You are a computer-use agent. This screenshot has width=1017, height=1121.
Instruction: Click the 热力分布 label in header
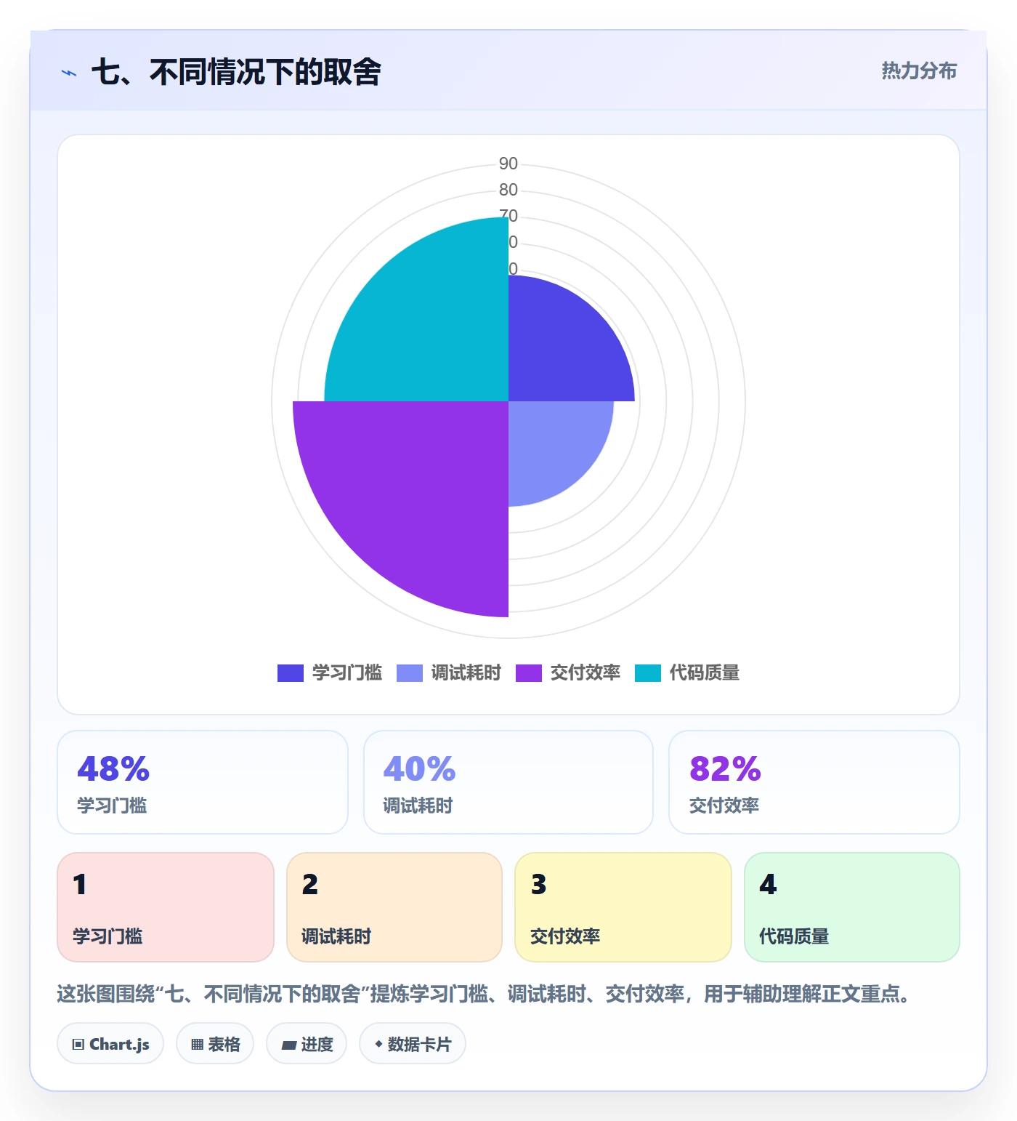click(919, 71)
